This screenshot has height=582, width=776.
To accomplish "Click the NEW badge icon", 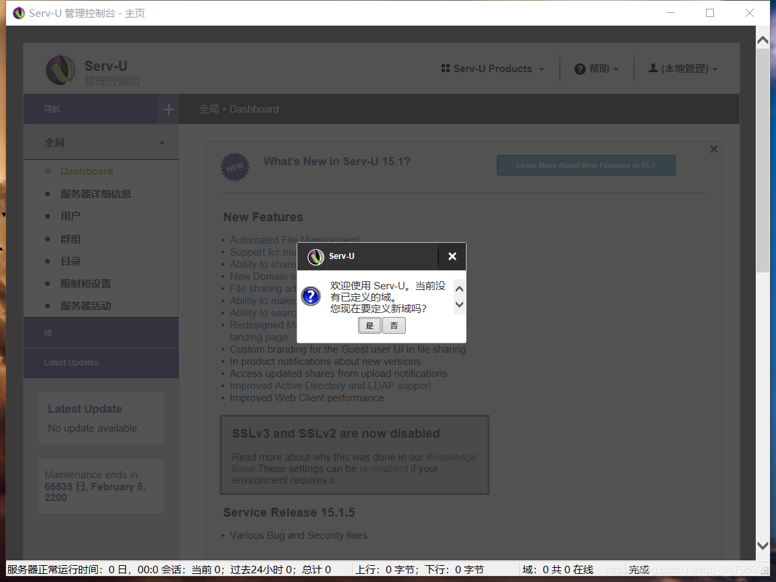I will click(235, 167).
